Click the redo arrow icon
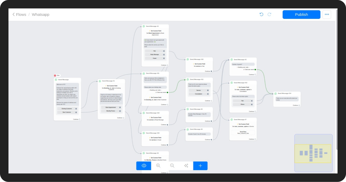This screenshot has width=346, height=182. tap(269, 14)
